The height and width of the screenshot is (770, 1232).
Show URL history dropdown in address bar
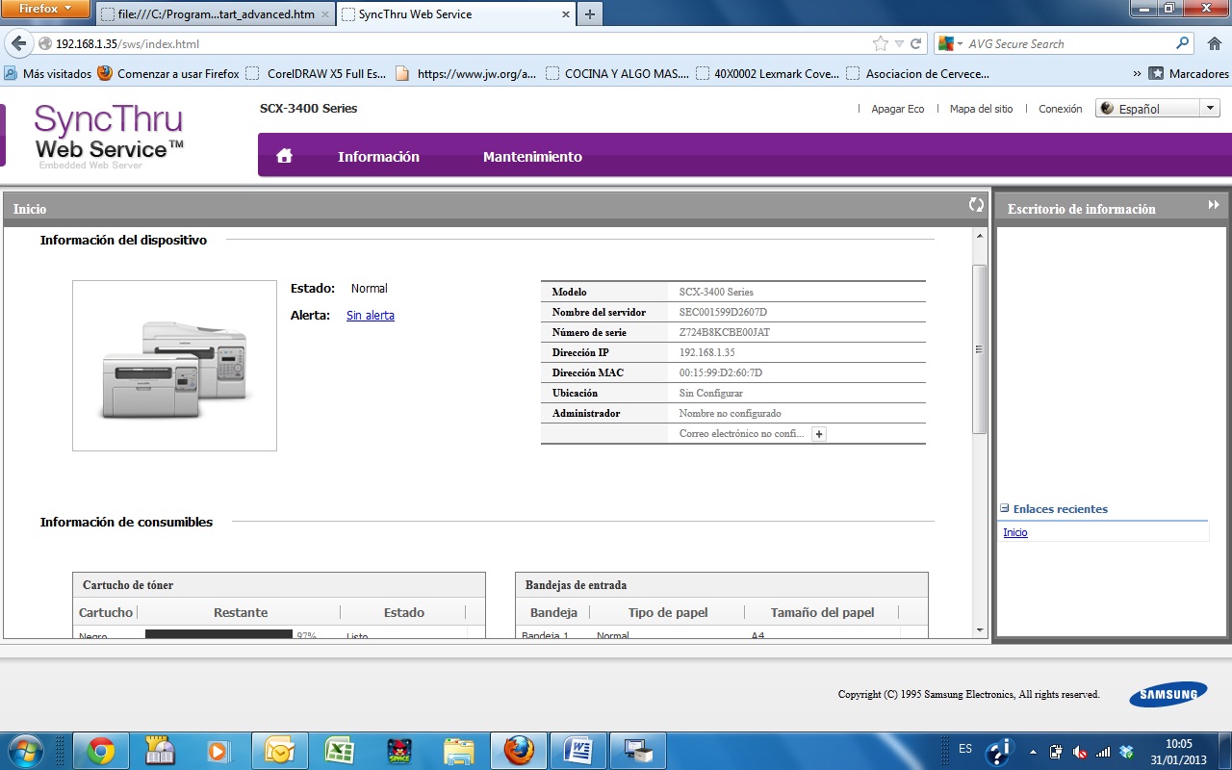click(x=900, y=44)
